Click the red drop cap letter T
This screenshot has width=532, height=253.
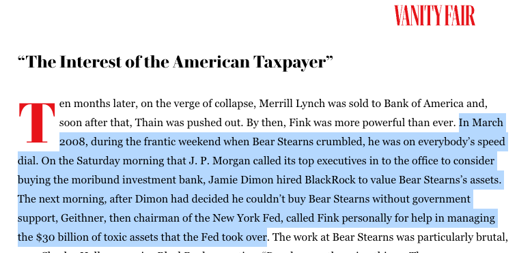37,123
